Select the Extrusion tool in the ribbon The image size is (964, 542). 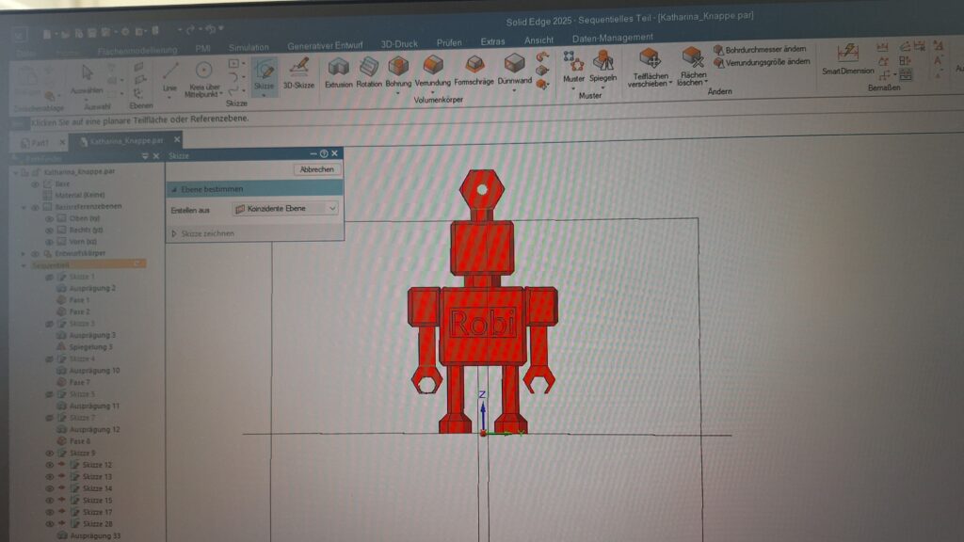[x=338, y=68]
